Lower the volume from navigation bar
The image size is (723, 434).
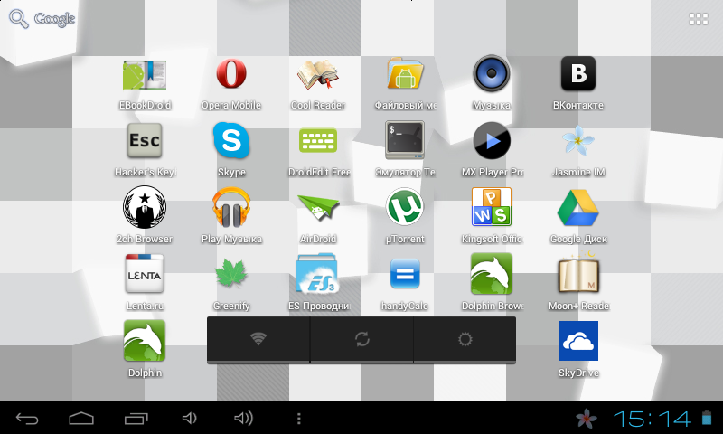click(x=190, y=419)
